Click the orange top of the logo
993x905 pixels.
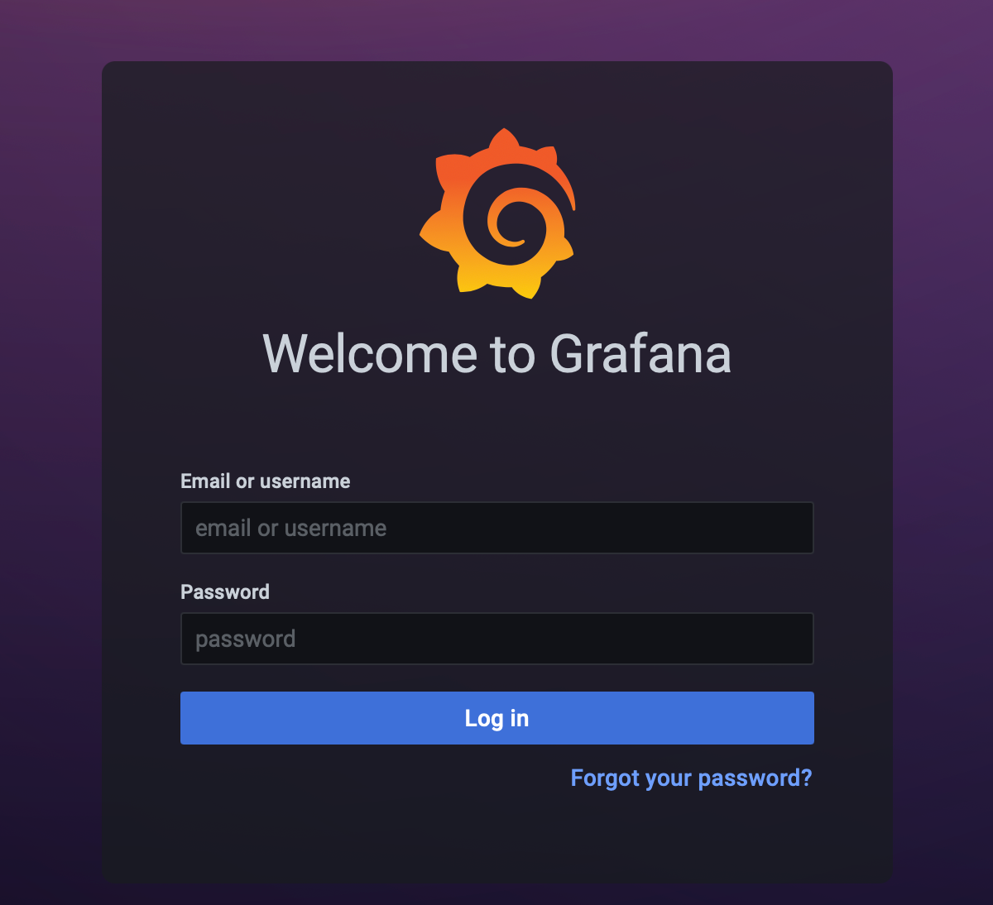[x=504, y=152]
